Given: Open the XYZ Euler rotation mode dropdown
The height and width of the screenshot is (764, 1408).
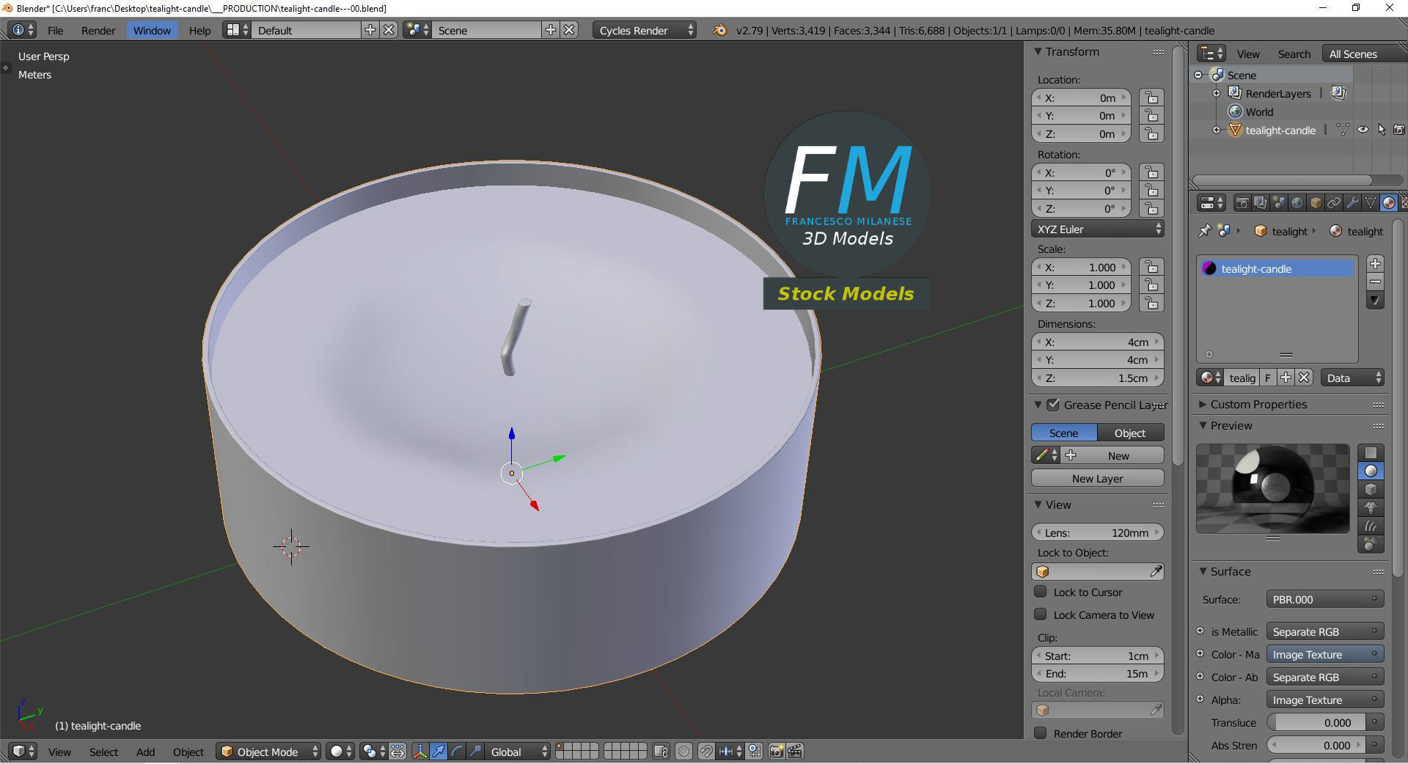Looking at the screenshot, I should click(x=1098, y=229).
